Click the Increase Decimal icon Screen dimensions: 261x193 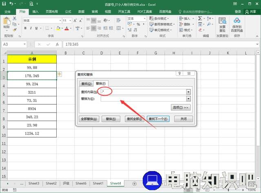(130, 30)
